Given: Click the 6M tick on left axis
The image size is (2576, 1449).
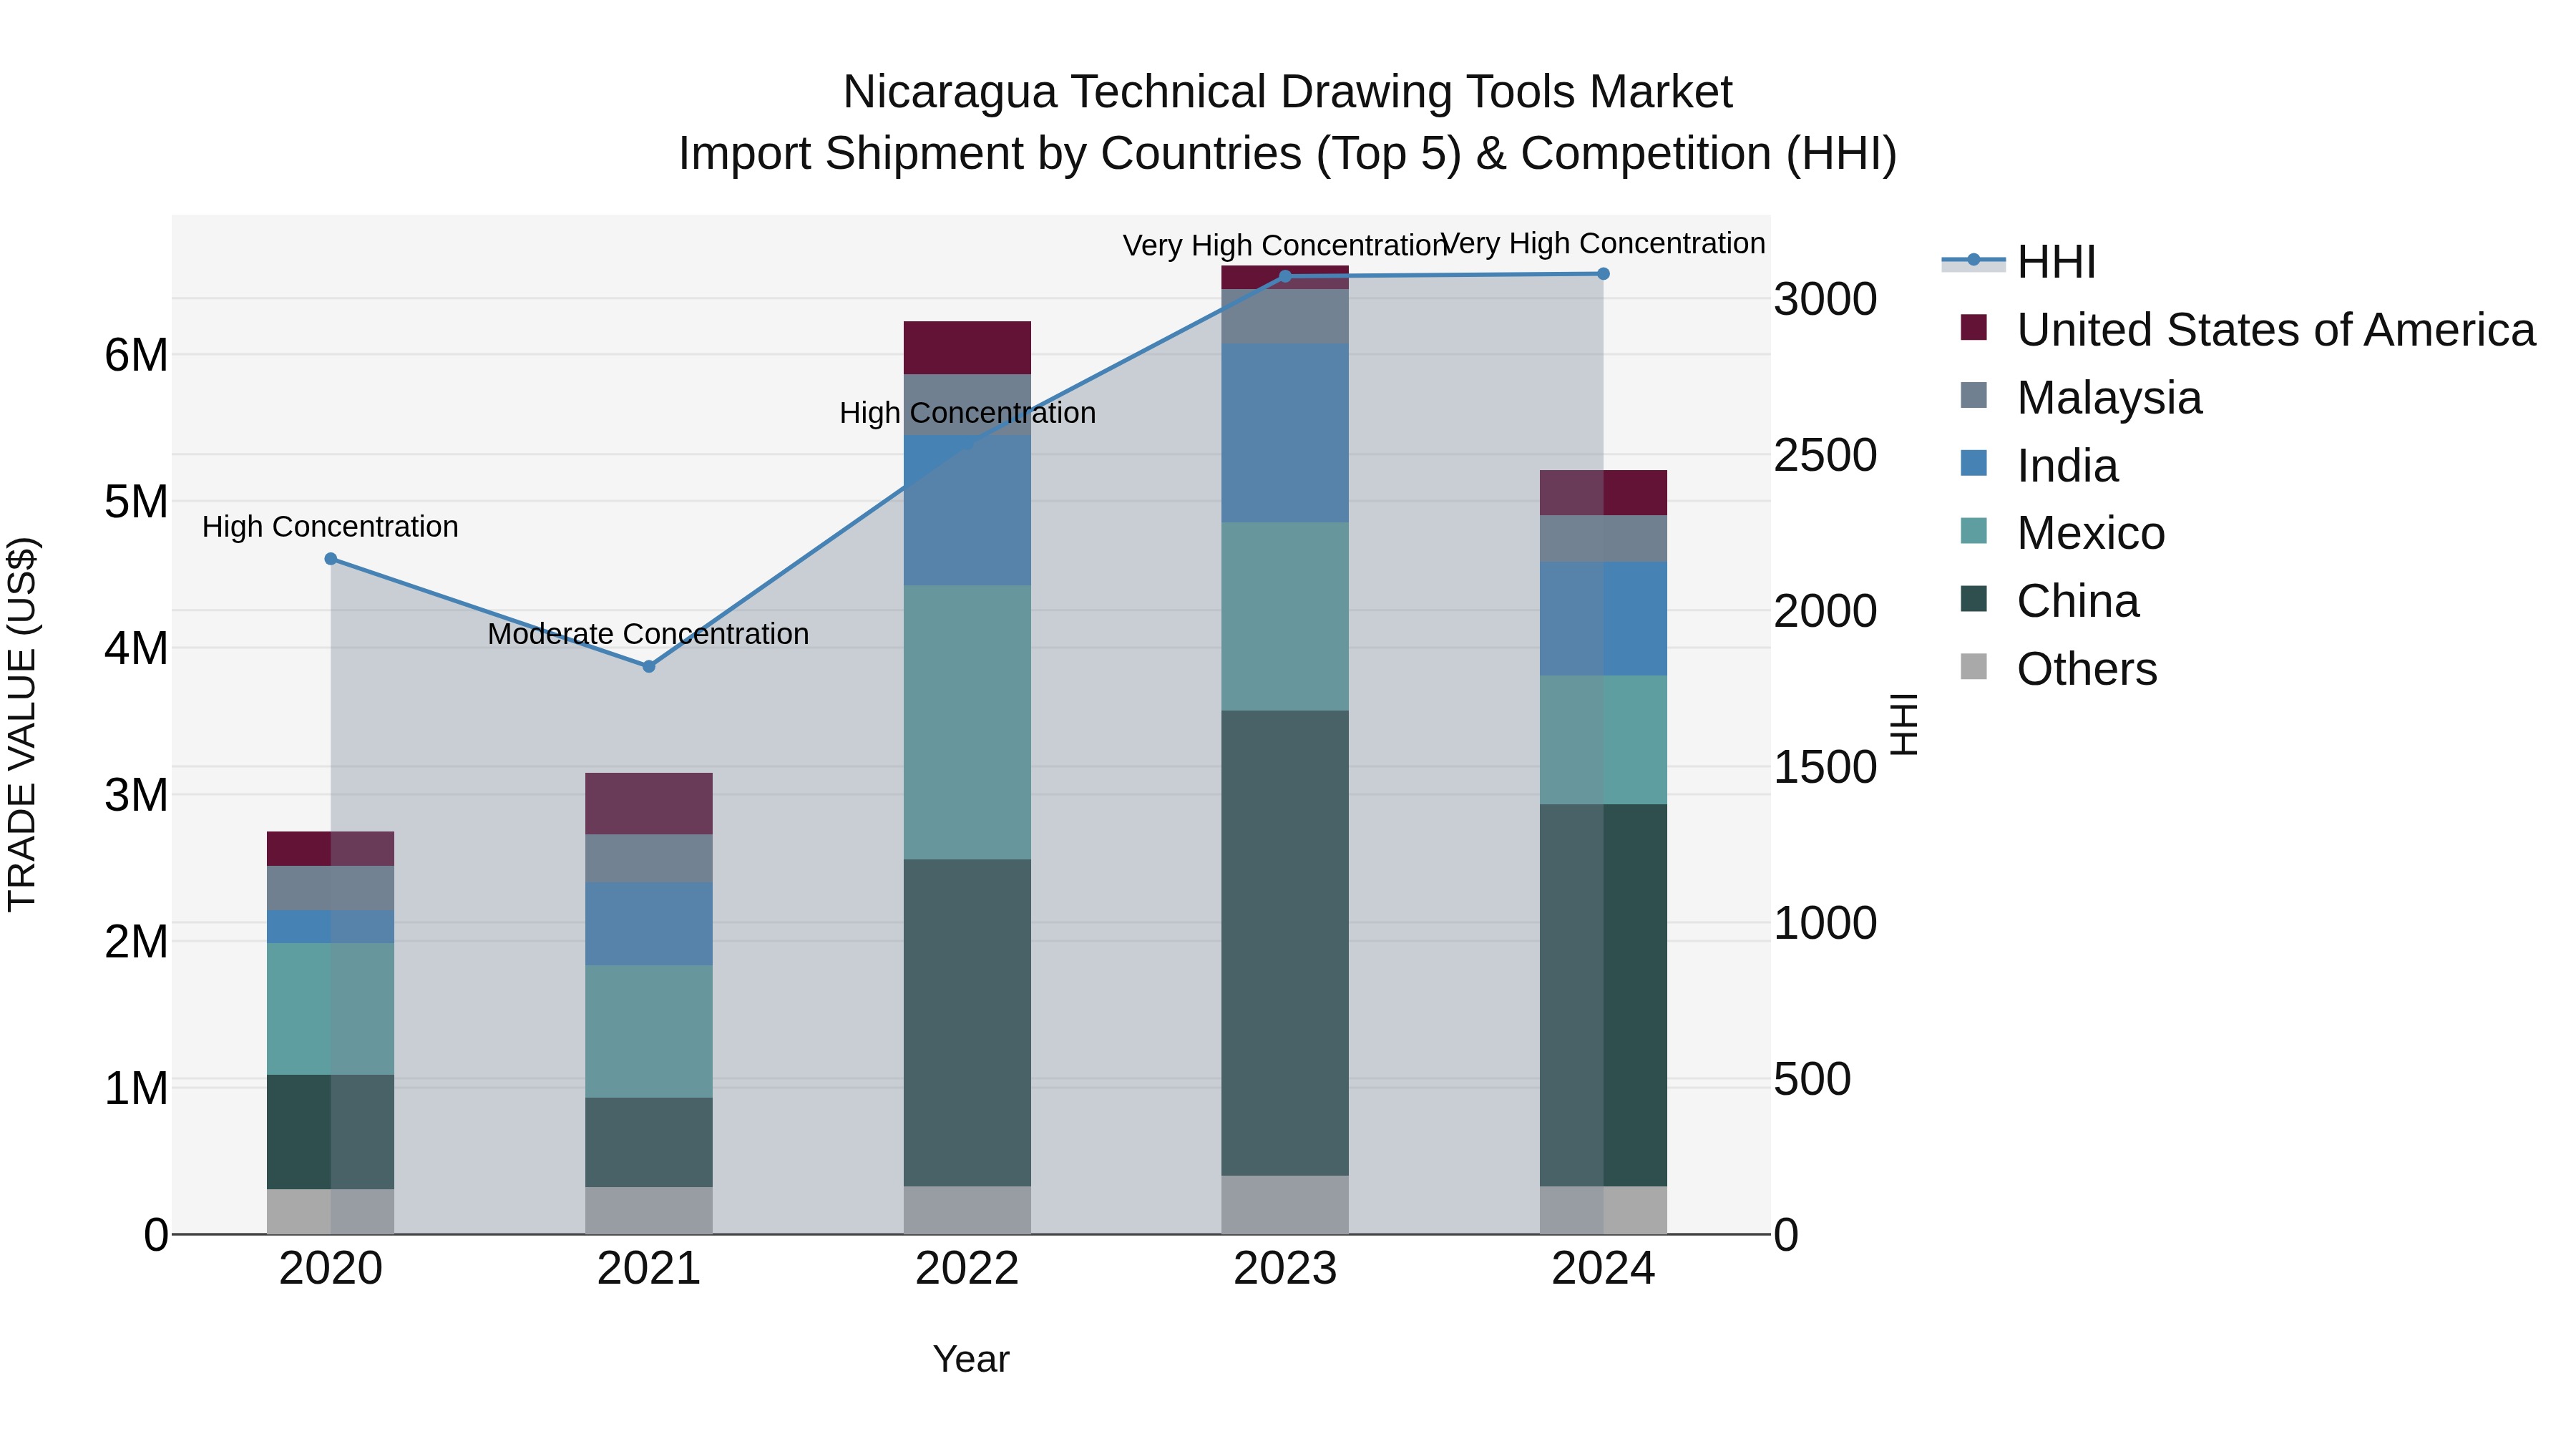Looking at the screenshot, I should click(136, 355).
